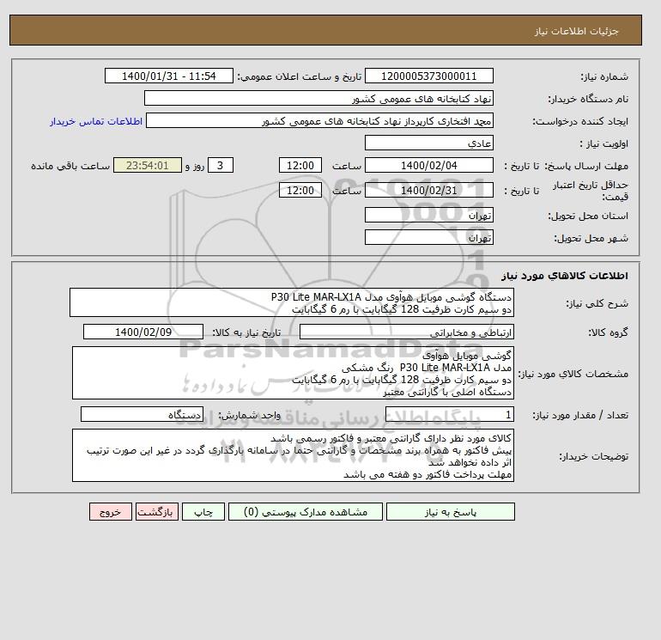Click the تاریخ و ساعت اعلان عمومی label
Viewport: 661px width, 640px height.
(x=300, y=76)
